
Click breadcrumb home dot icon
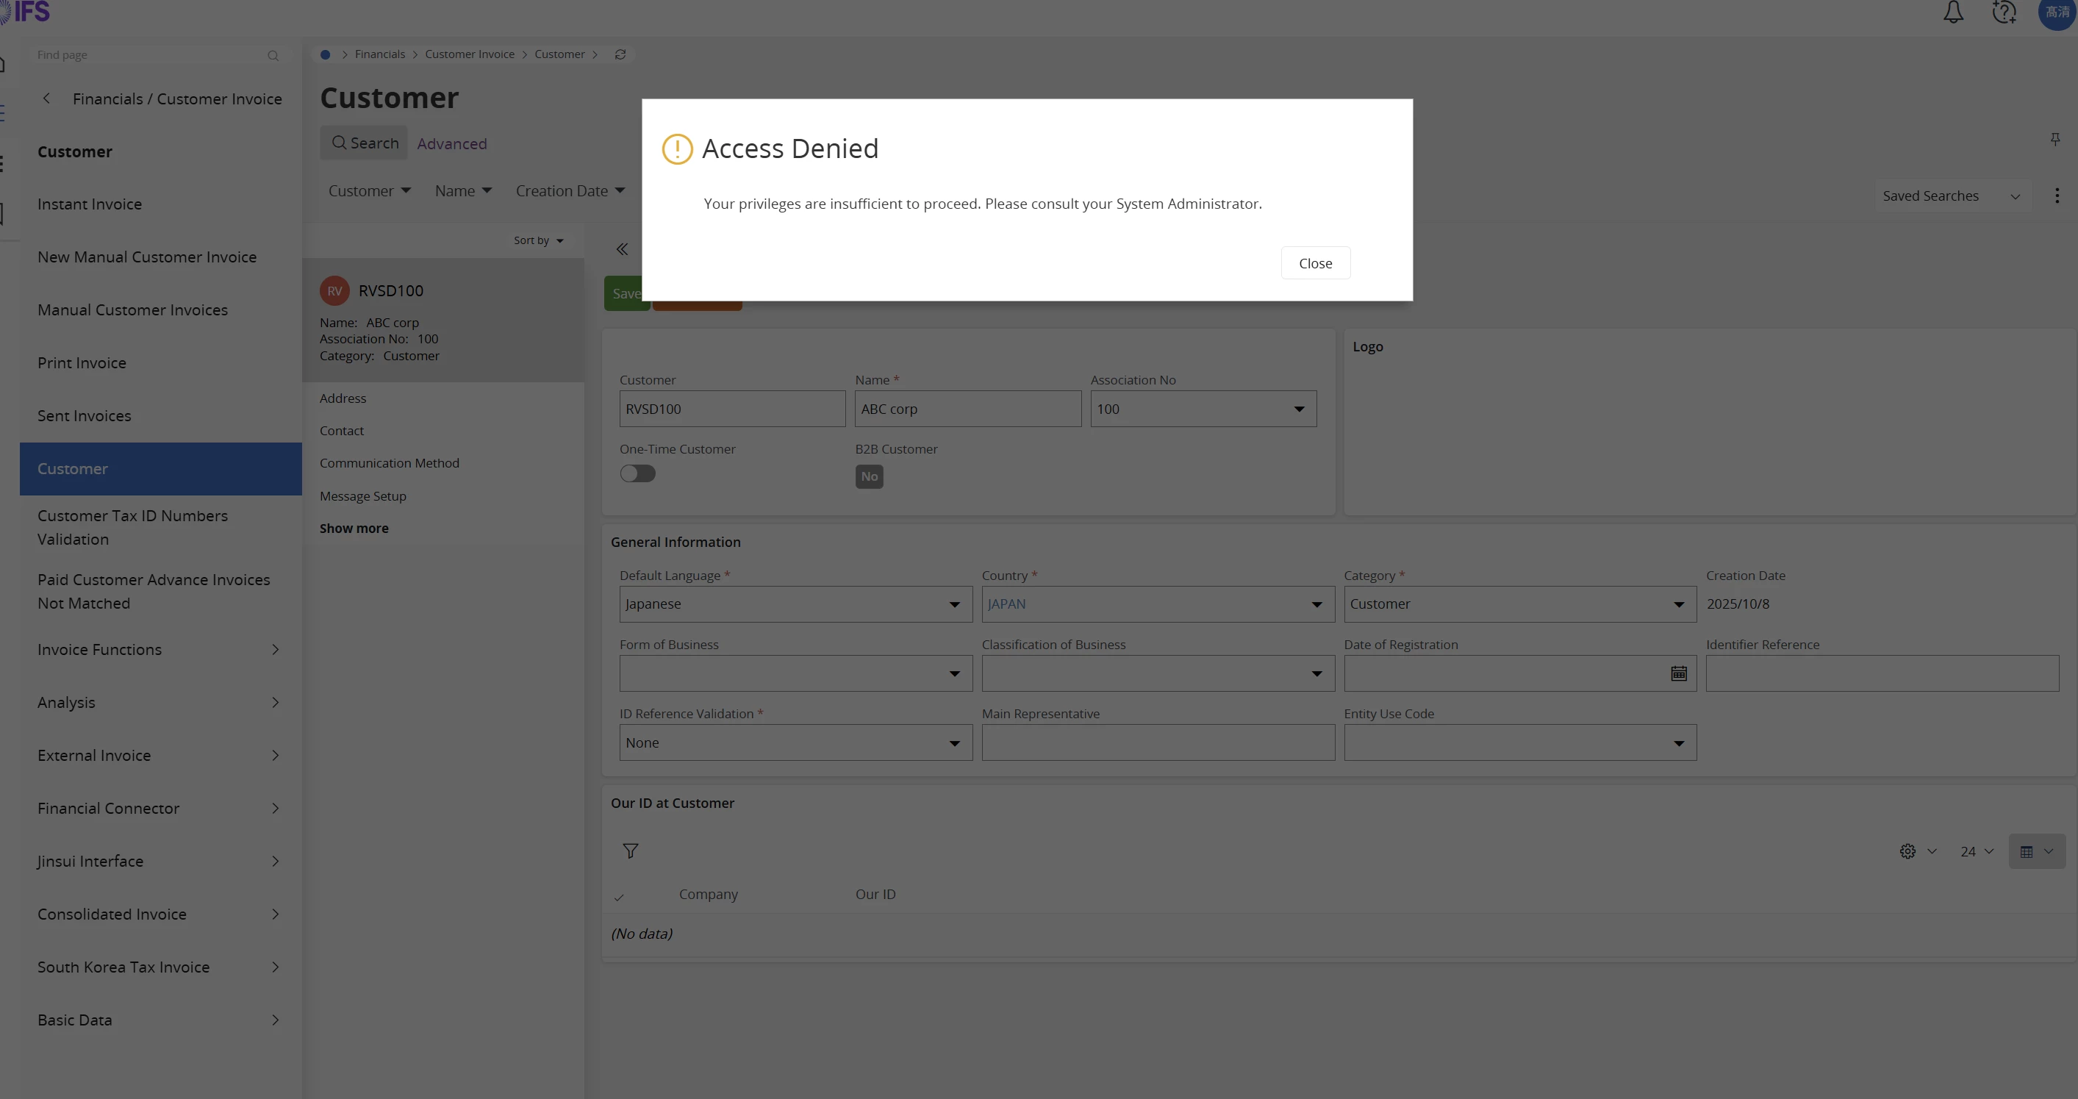[325, 54]
